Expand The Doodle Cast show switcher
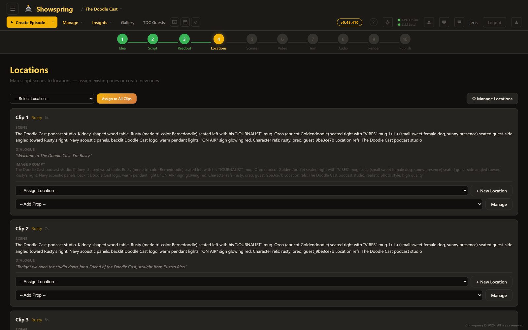This screenshot has width=528, height=330. click(103, 9)
